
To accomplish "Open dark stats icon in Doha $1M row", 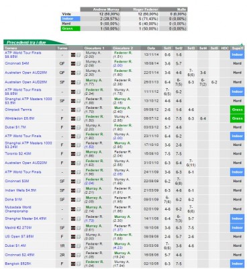I will coord(73,200).
